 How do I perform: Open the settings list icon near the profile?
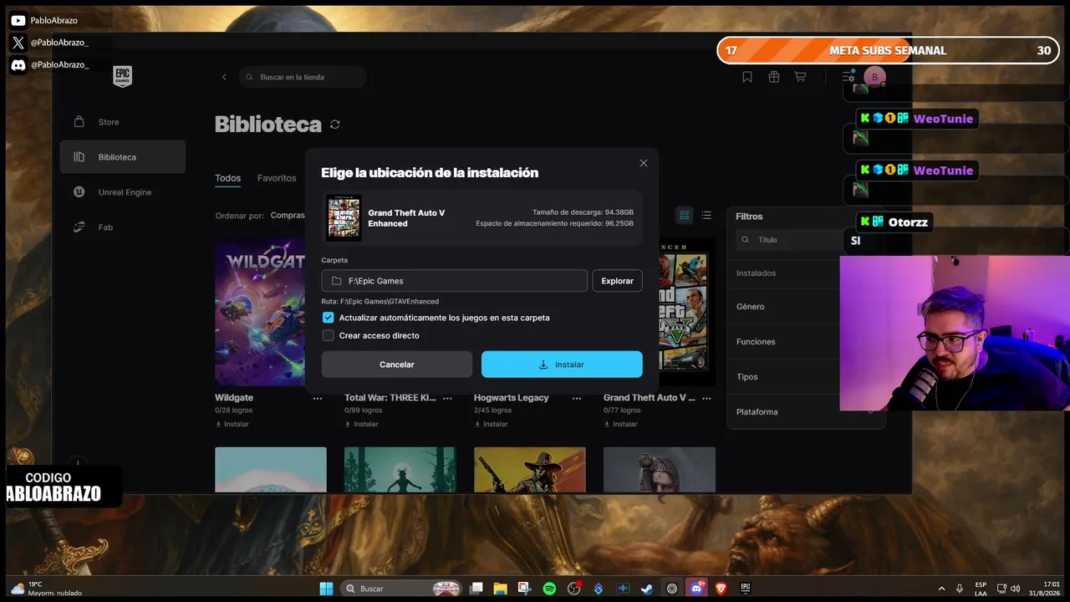[848, 77]
